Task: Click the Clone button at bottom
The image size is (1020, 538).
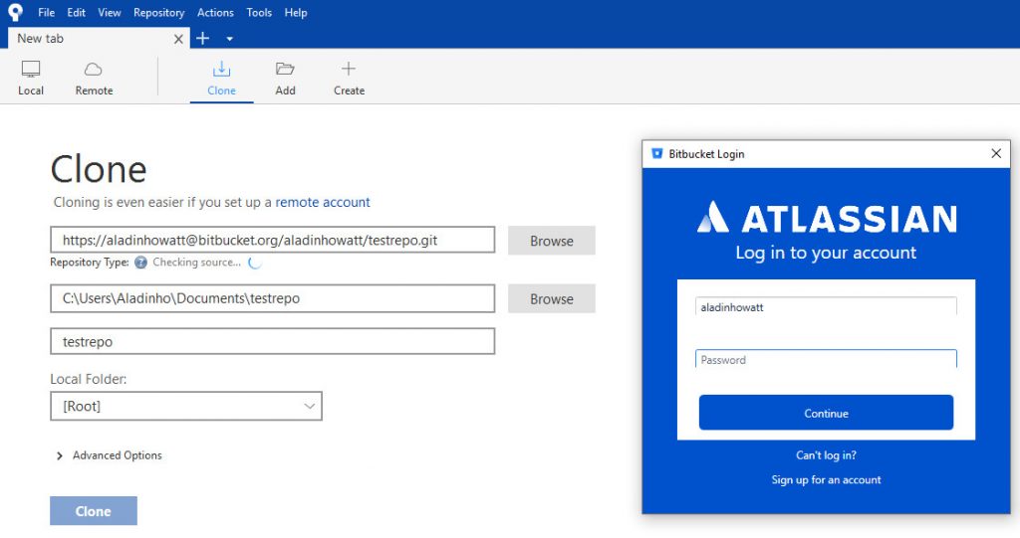Action: 93,511
